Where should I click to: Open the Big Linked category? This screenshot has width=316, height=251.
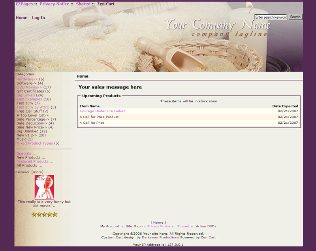point(26,95)
